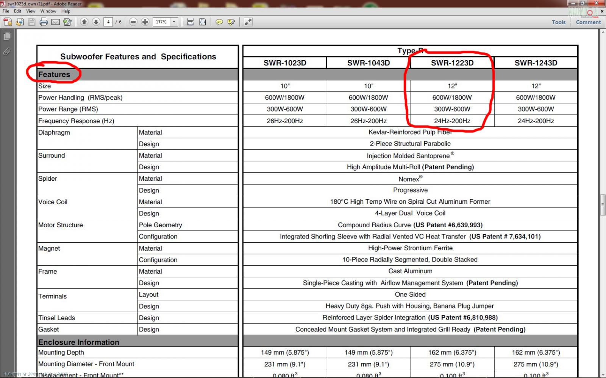Click the SWR-1023D column header
Viewport: 606px width, 378px height.
coord(285,63)
